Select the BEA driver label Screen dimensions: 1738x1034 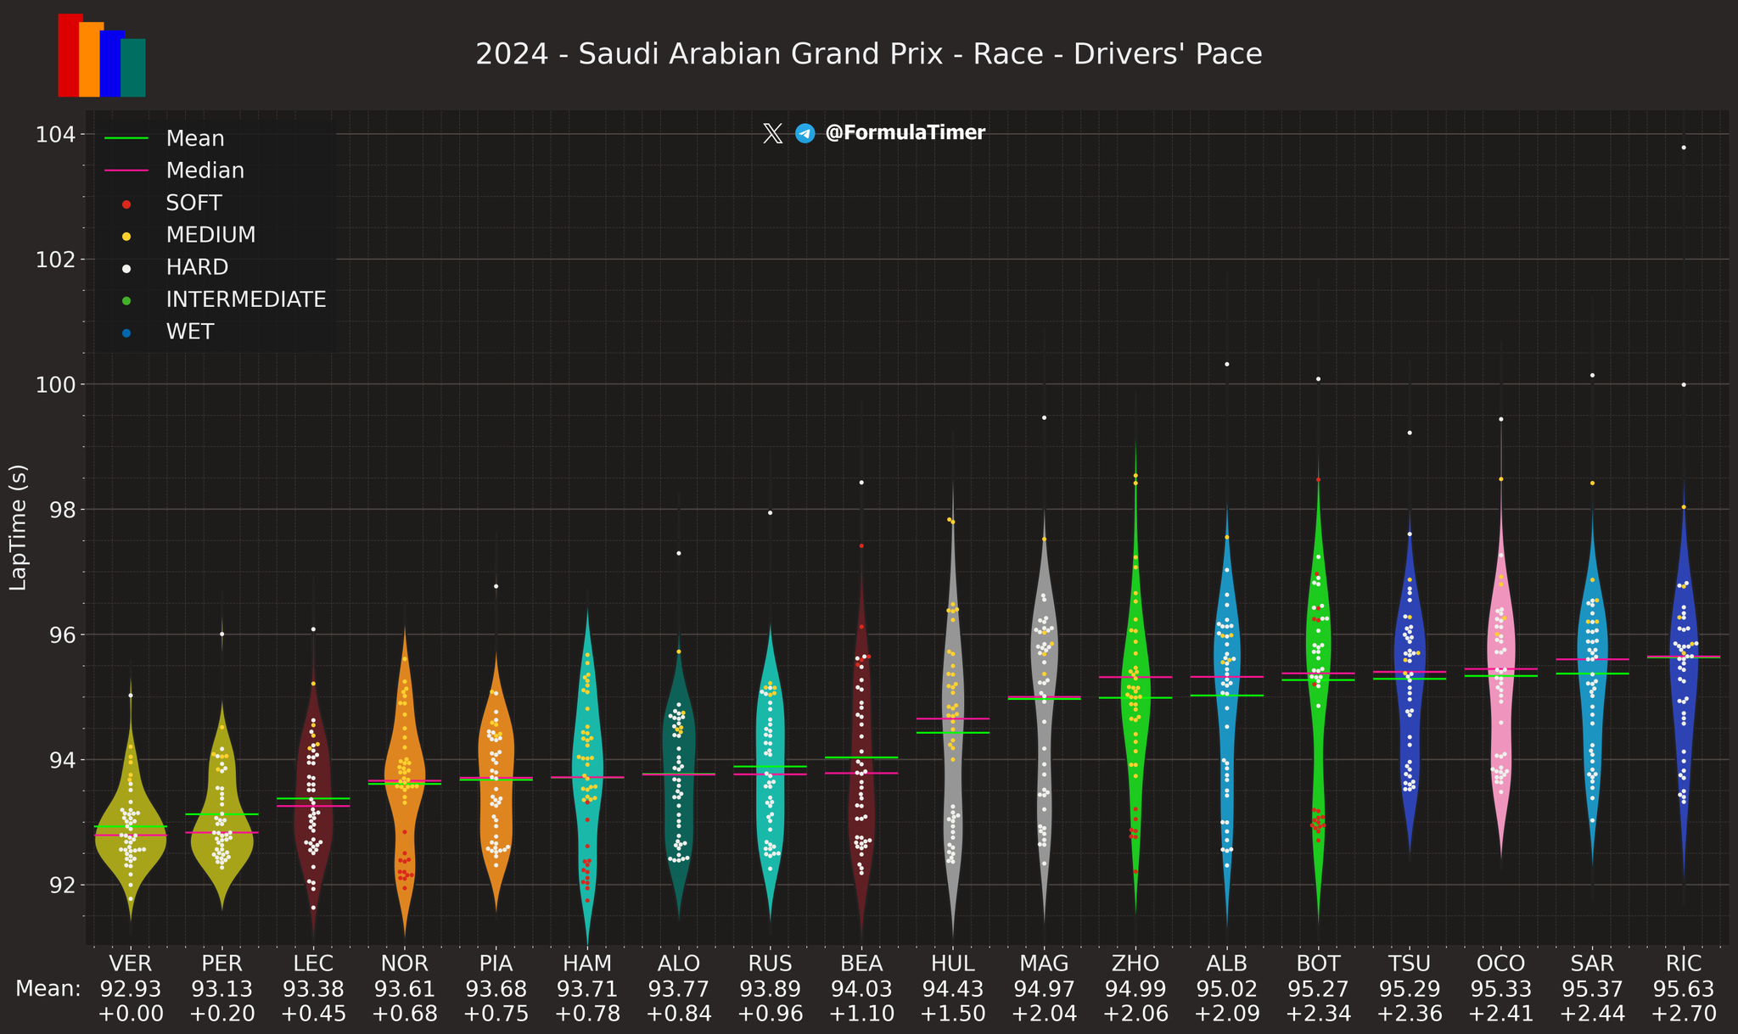pyautogui.click(x=861, y=964)
